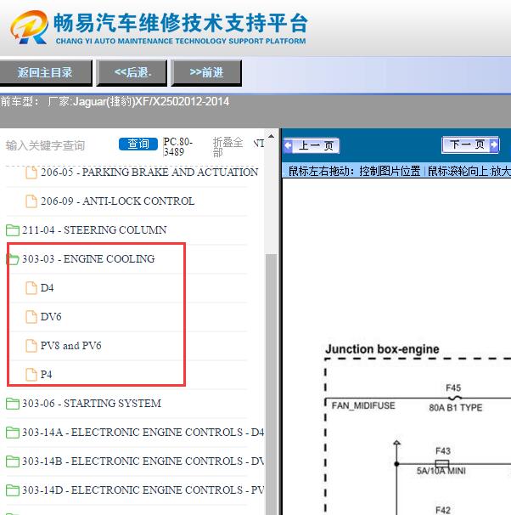Click FAN_MIDIFUSE label in diagram
This screenshot has height=515, width=511.
(363, 405)
